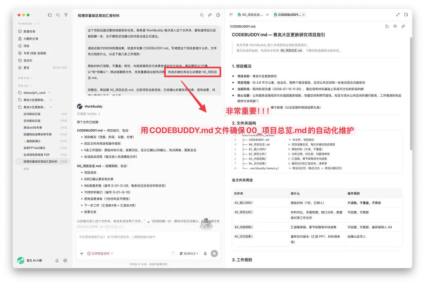This screenshot has width=425, height=285.
Task: Open the containing folder of CODEBUDDY.md
Action: 387,26
